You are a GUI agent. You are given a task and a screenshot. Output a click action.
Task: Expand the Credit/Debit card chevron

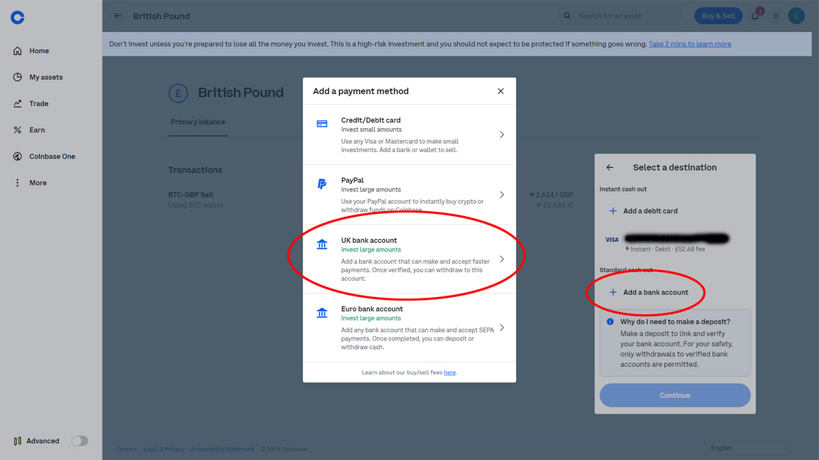click(502, 135)
